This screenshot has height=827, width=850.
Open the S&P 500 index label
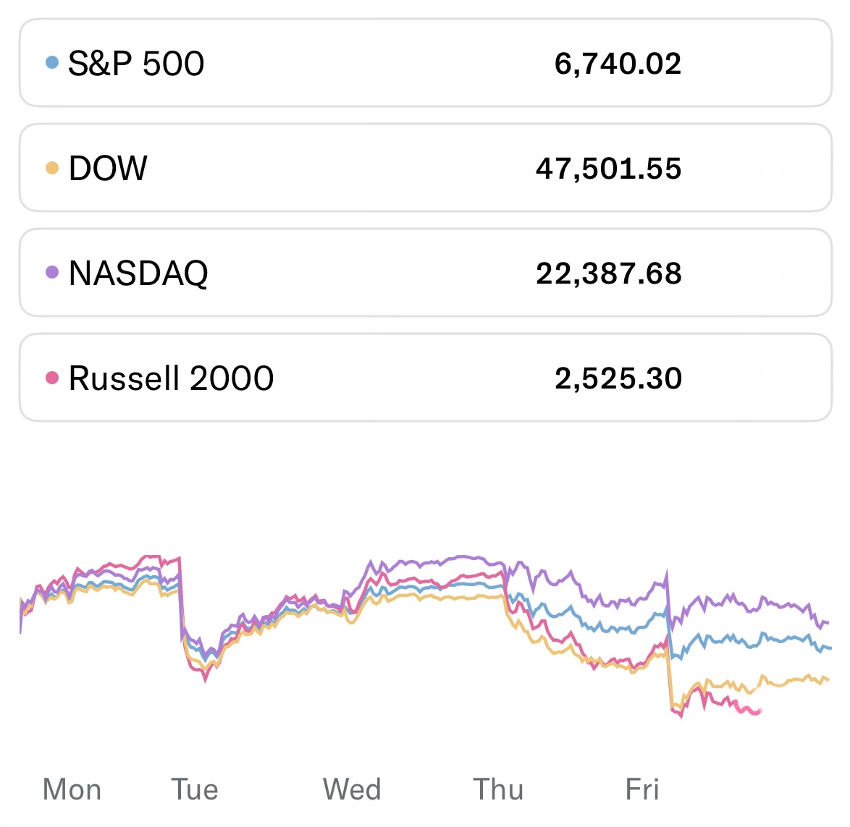coord(136,64)
